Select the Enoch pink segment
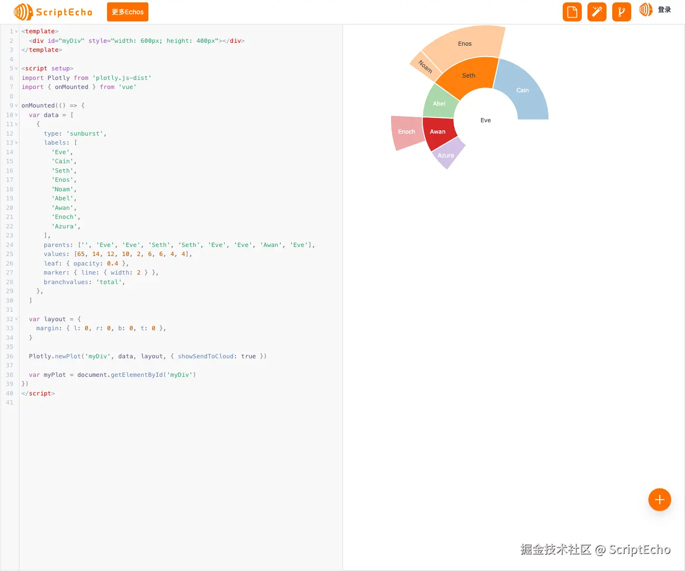The width and height of the screenshot is (685, 571). click(407, 132)
